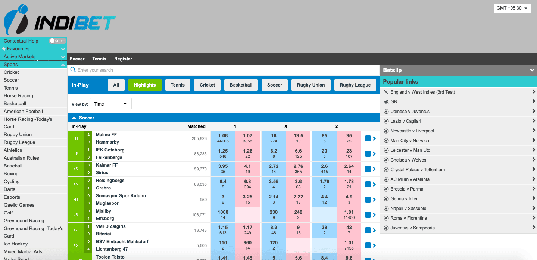This screenshot has width=537, height=260.
Task: Select the Cricket in-play filter
Action: coord(207,85)
